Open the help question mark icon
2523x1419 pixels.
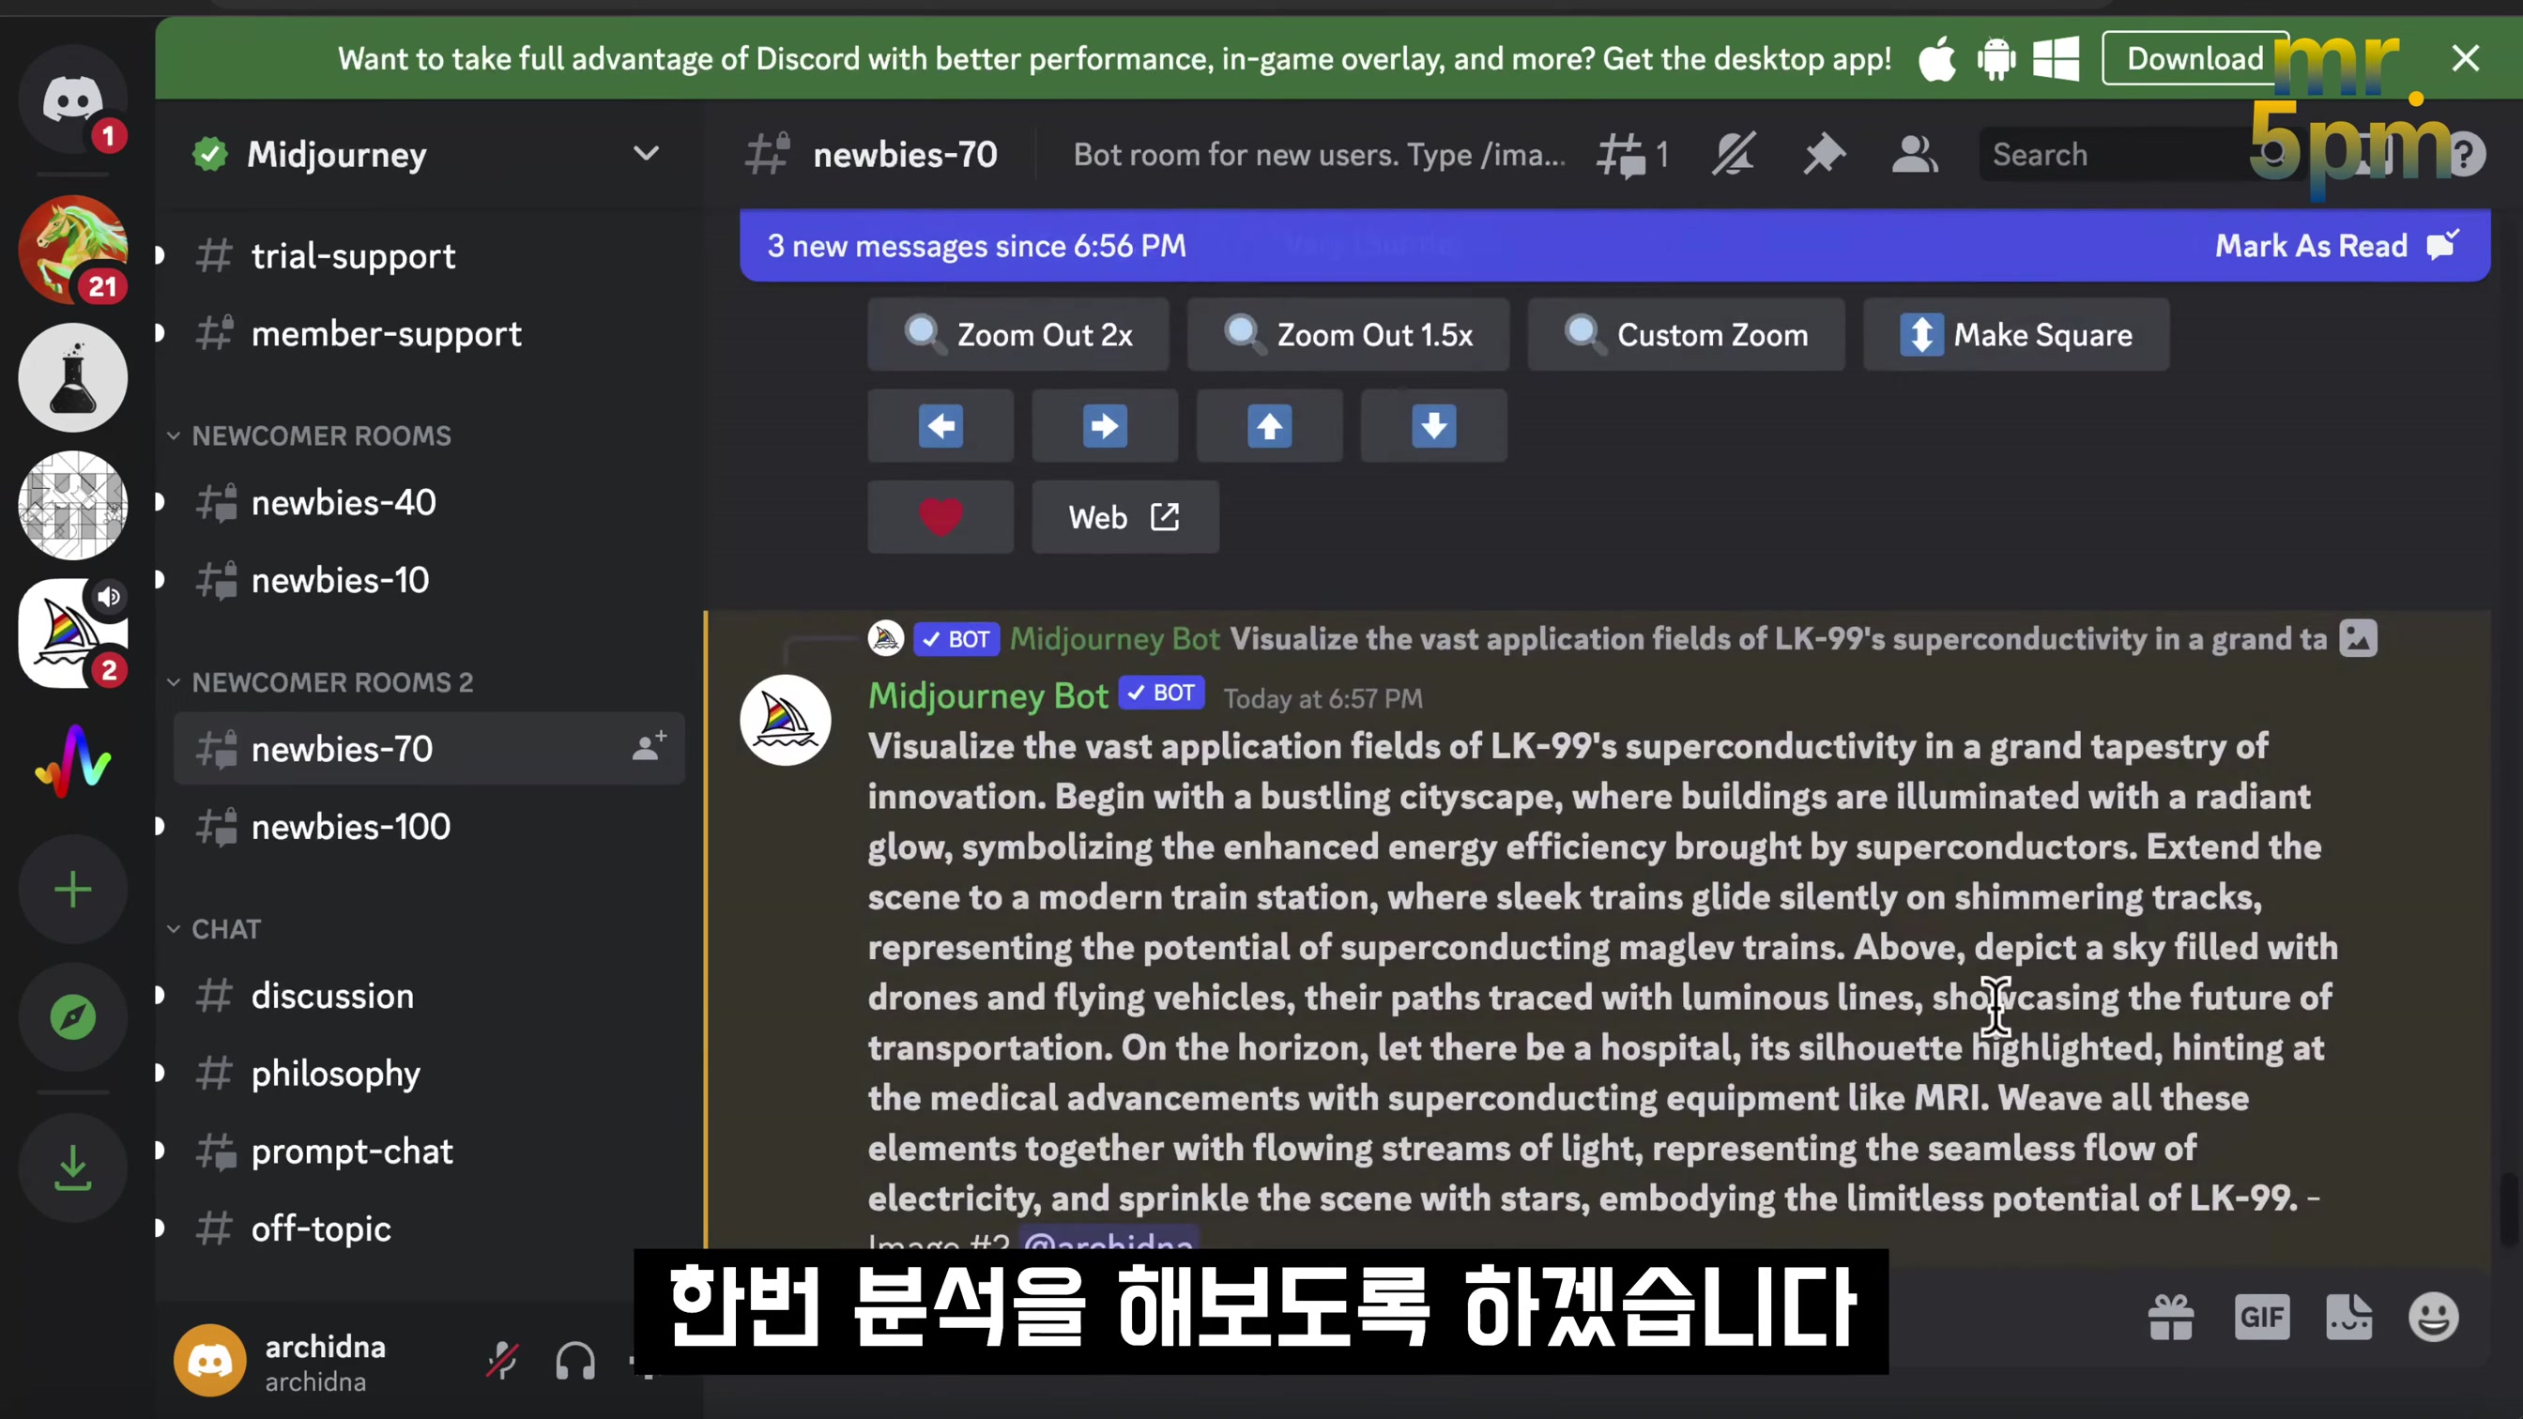2464,155
